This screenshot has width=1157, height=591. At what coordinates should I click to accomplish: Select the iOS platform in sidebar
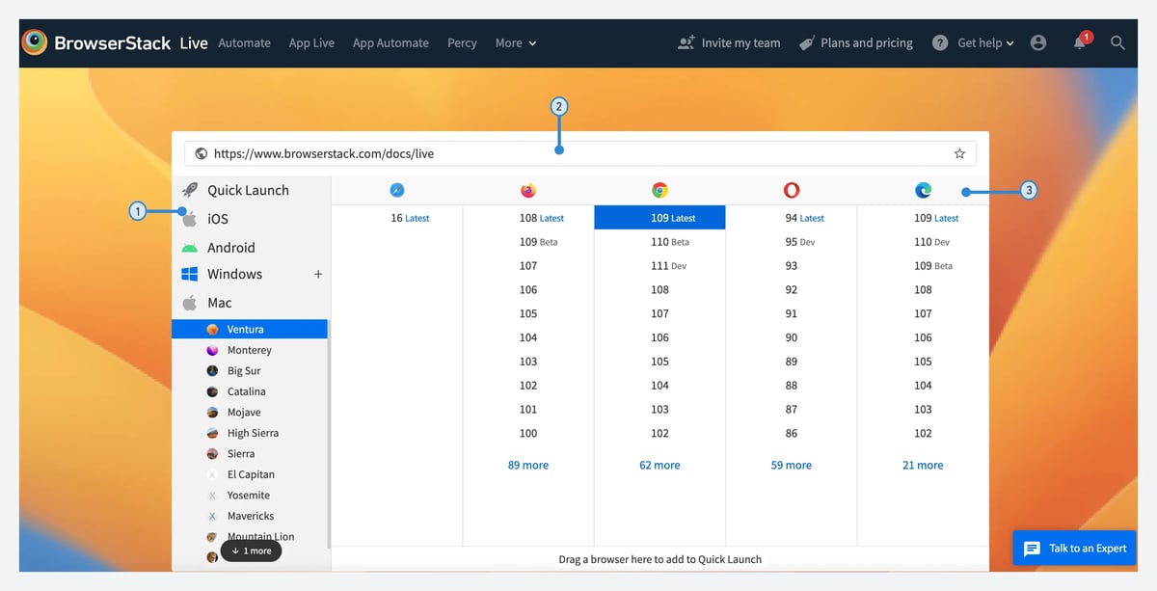pos(217,219)
